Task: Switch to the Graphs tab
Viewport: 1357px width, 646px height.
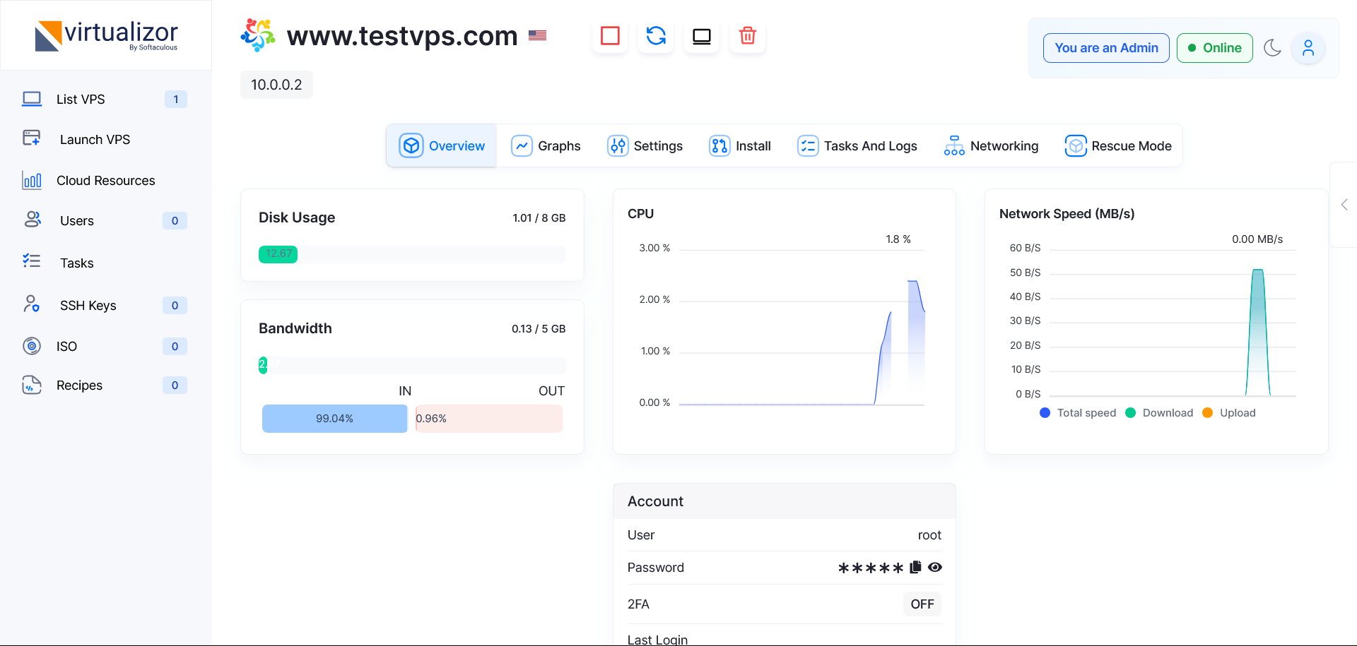Action: click(546, 145)
